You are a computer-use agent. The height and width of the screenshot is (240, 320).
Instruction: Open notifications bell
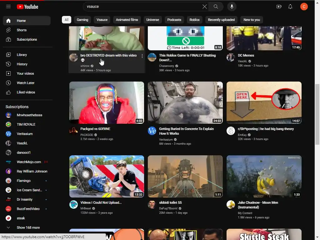(290, 7)
